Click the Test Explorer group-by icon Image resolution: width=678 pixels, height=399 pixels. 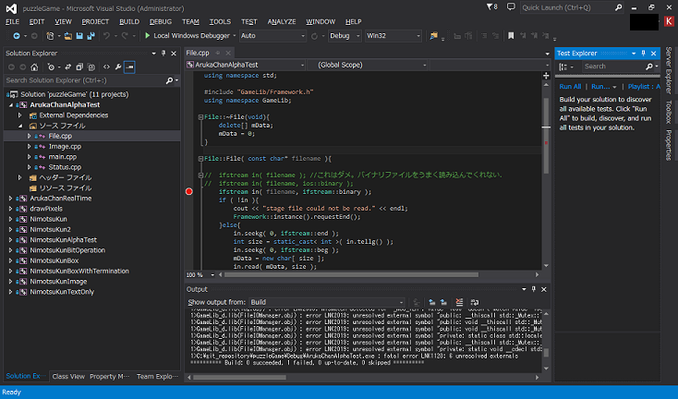click(563, 66)
